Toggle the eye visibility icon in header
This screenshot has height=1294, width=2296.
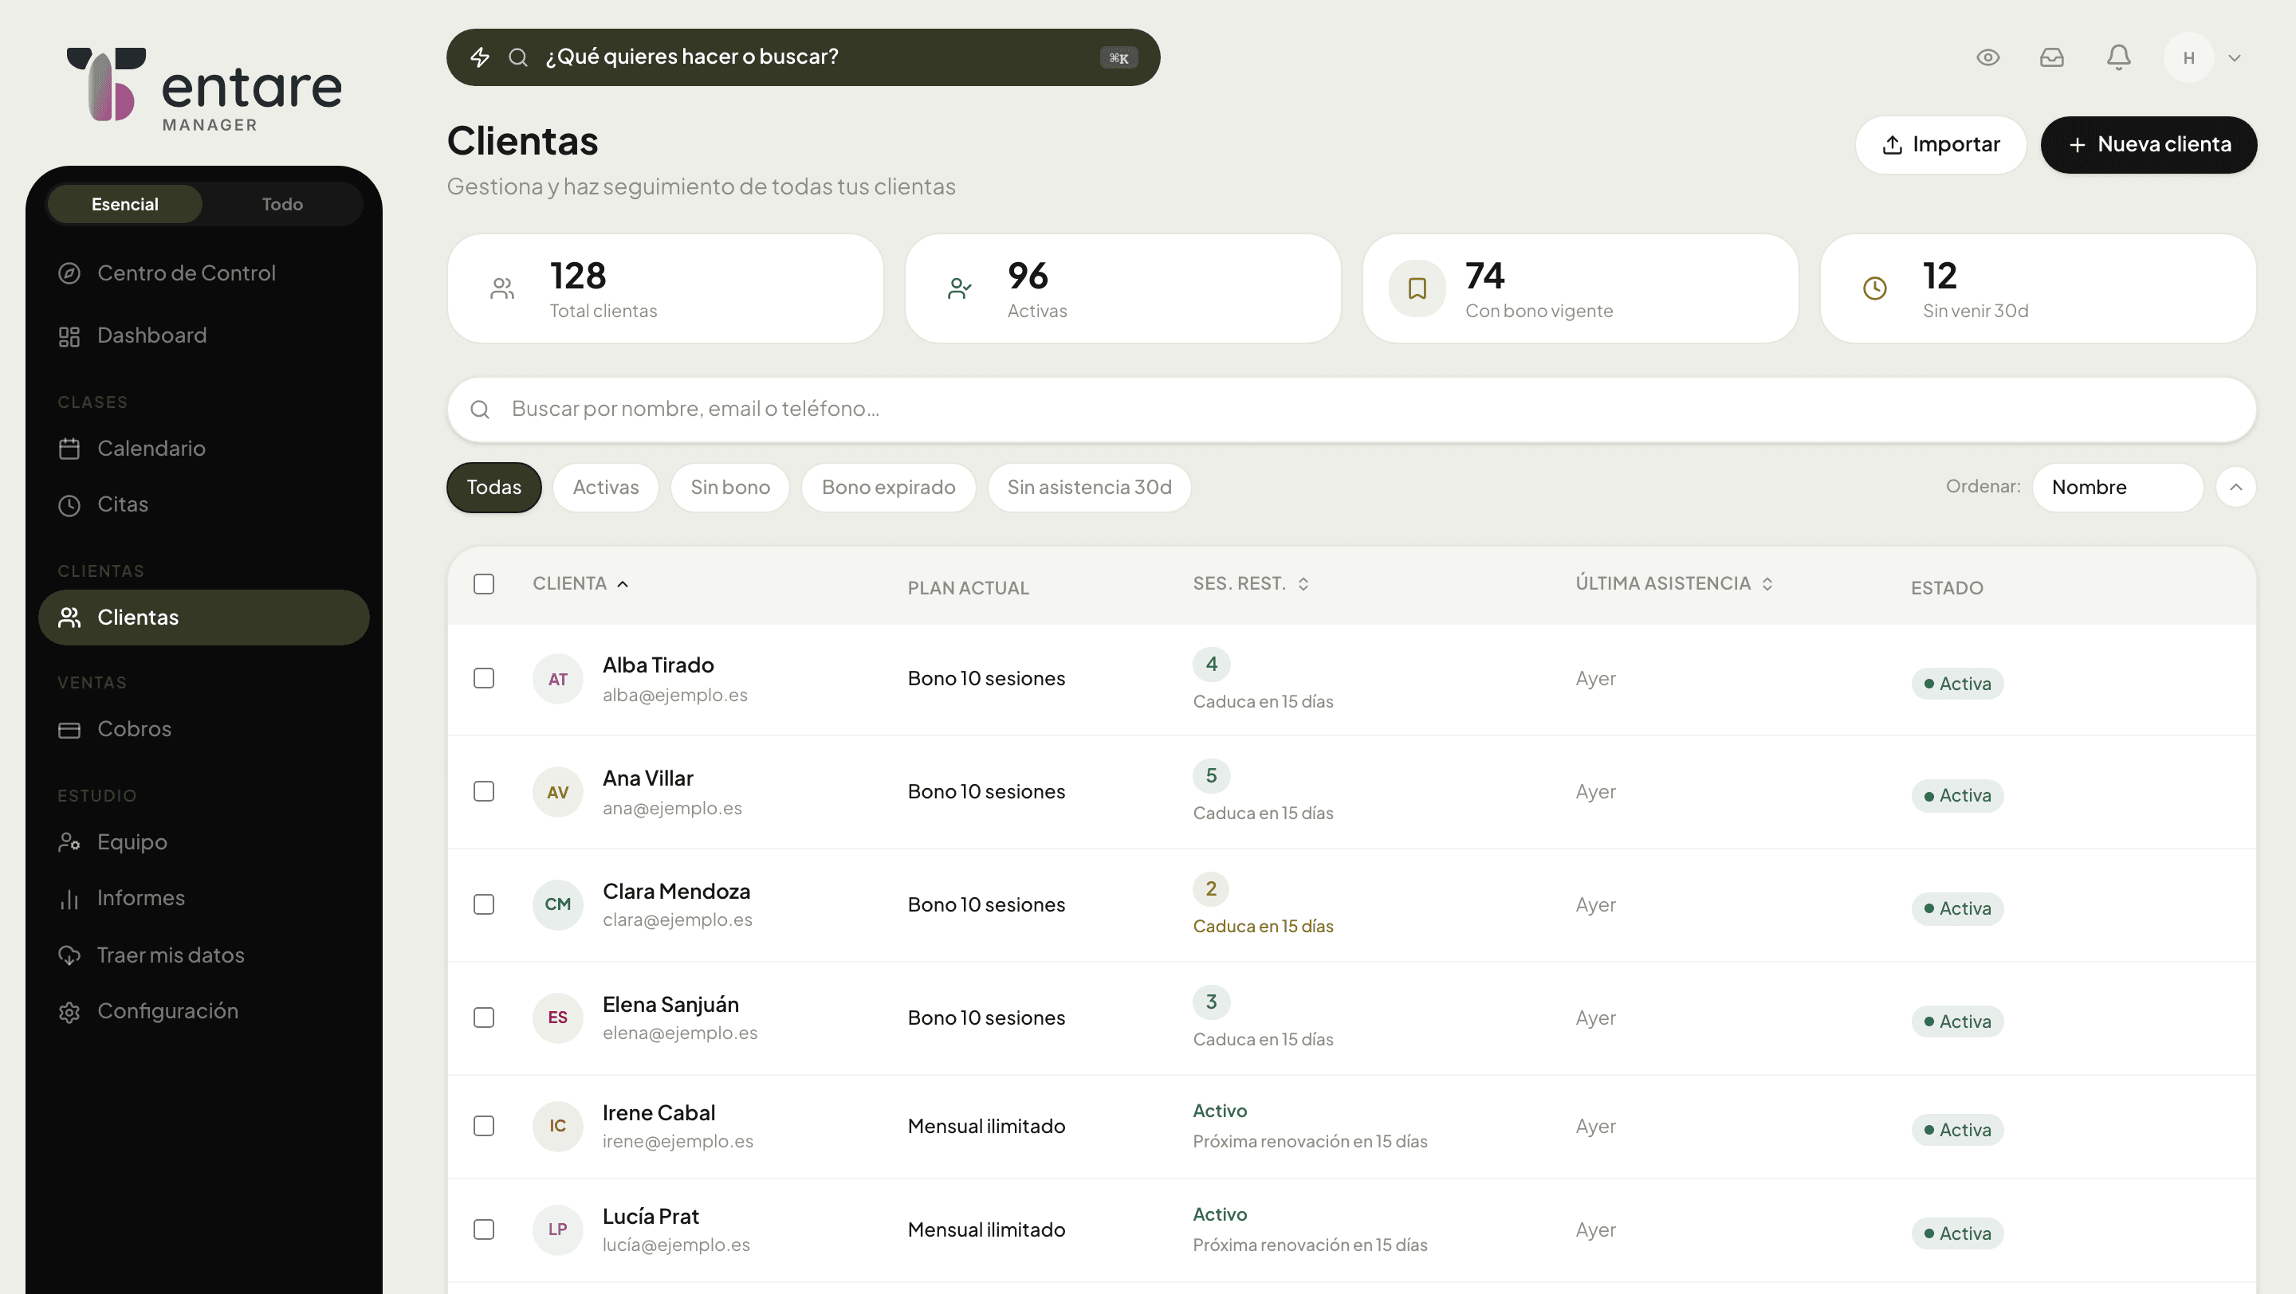point(1987,58)
